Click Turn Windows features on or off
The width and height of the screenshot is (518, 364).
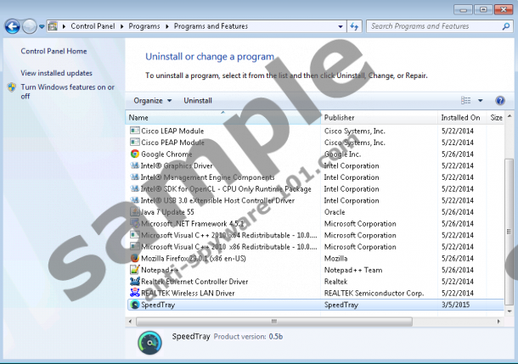click(66, 92)
